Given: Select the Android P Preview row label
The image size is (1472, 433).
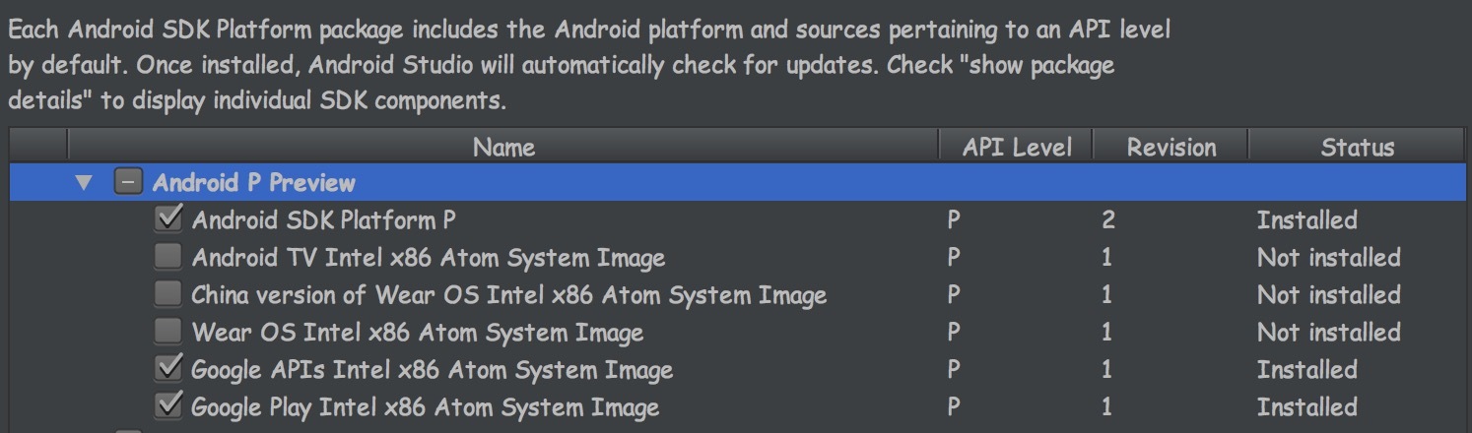Looking at the screenshot, I should 253,183.
